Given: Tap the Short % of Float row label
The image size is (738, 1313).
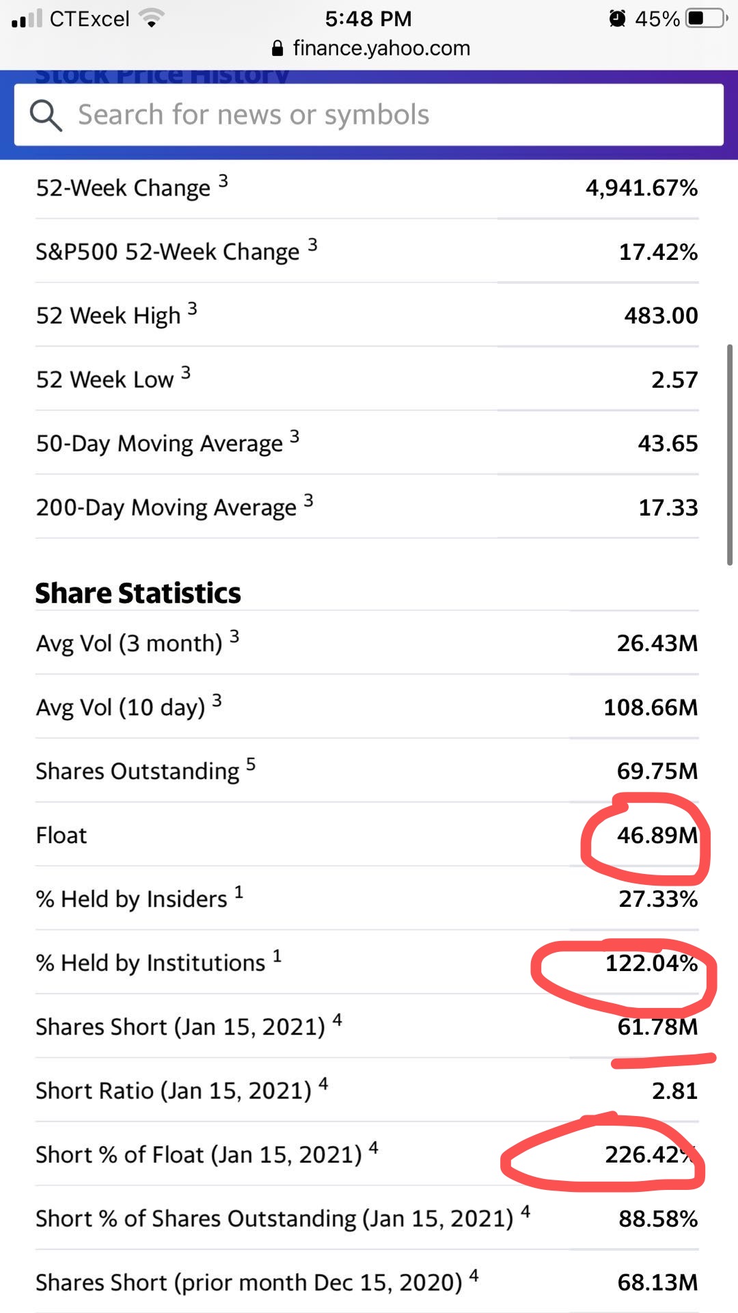Looking at the screenshot, I should [199, 1155].
